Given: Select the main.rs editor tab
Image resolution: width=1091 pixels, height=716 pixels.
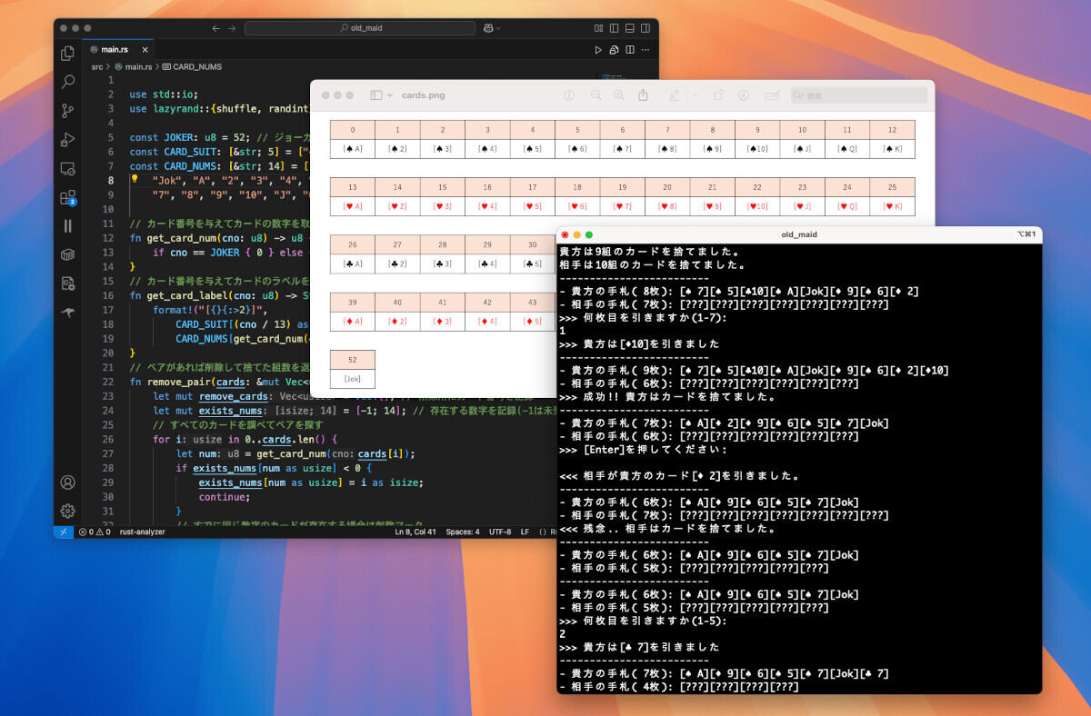Looking at the screenshot, I should [x=120, y=49].
